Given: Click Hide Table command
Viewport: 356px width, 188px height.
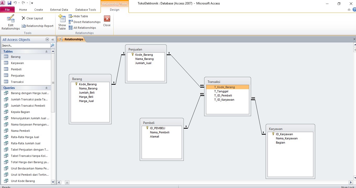Looking at the screenshot, I should pyautogui.click(x=78, y=16).
